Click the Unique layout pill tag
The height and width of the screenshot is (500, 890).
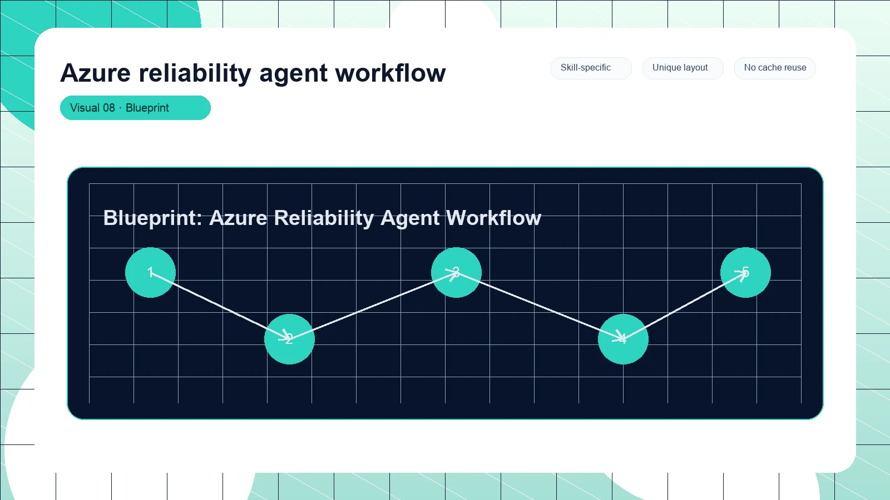683,68
